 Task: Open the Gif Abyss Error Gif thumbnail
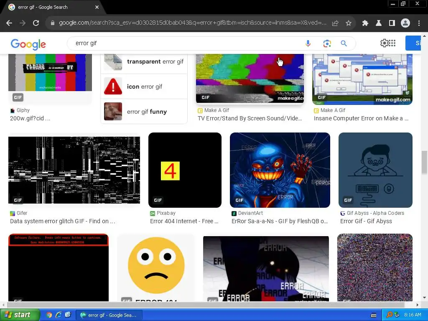[x=375, y=170]
